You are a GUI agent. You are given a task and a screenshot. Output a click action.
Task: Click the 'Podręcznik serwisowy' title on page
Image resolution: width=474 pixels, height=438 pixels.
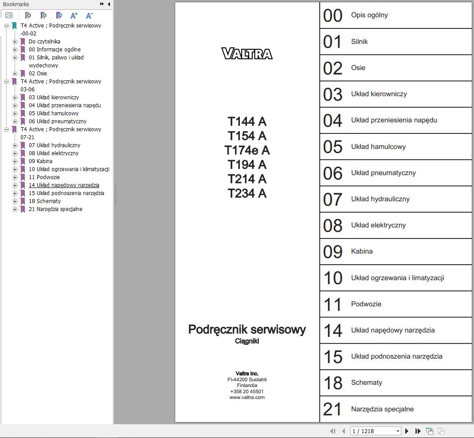pos(247,330)
